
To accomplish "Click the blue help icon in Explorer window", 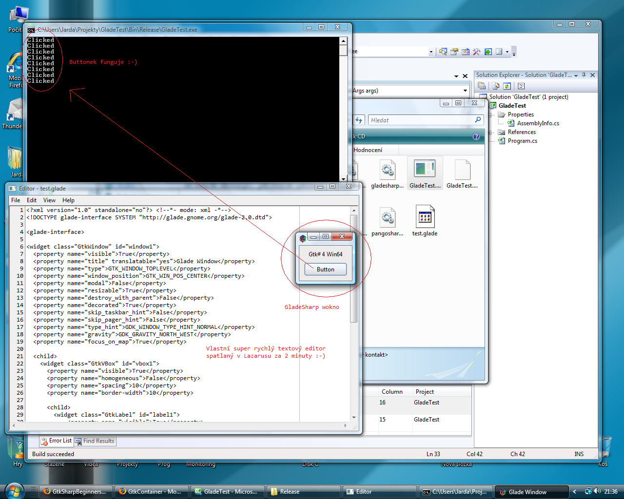I will point(476,136).
